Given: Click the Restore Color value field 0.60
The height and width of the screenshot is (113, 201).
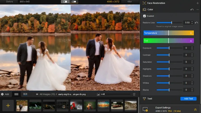Looking at the screenshot, I should 187,23.
